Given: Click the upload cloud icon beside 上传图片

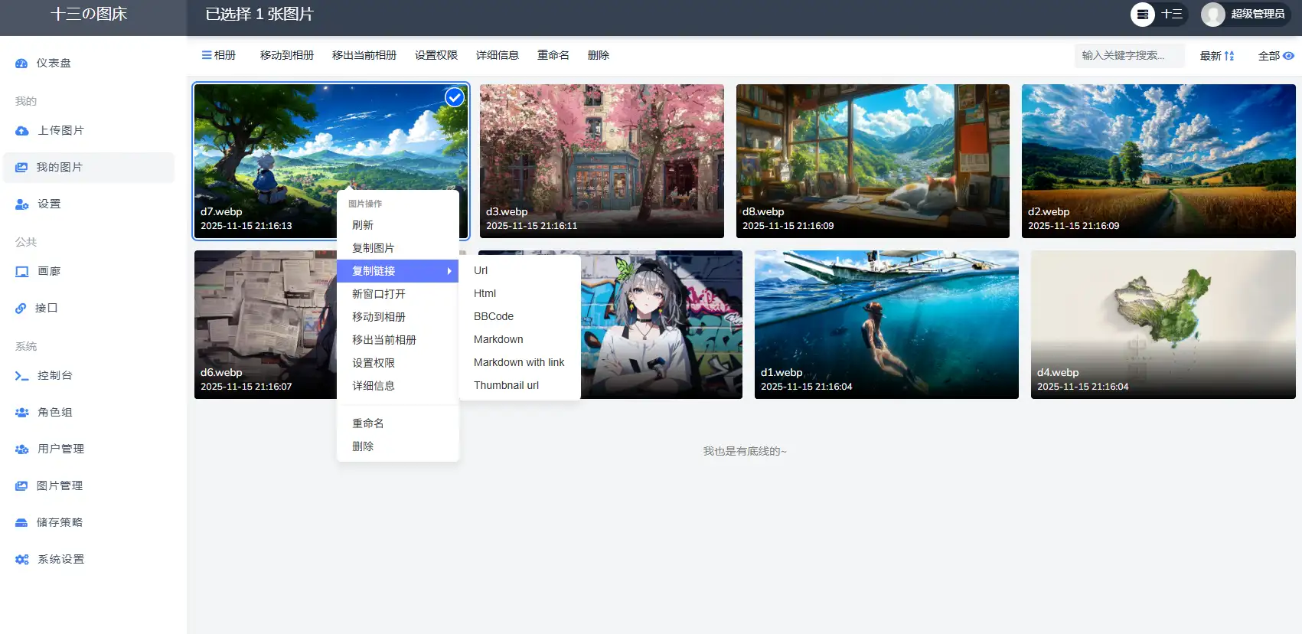Looking at the screenshot, I should 21,131.
